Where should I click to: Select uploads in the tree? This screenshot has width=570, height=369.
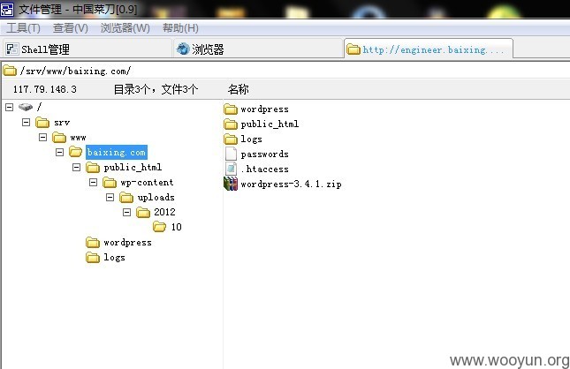pos(156,198)
